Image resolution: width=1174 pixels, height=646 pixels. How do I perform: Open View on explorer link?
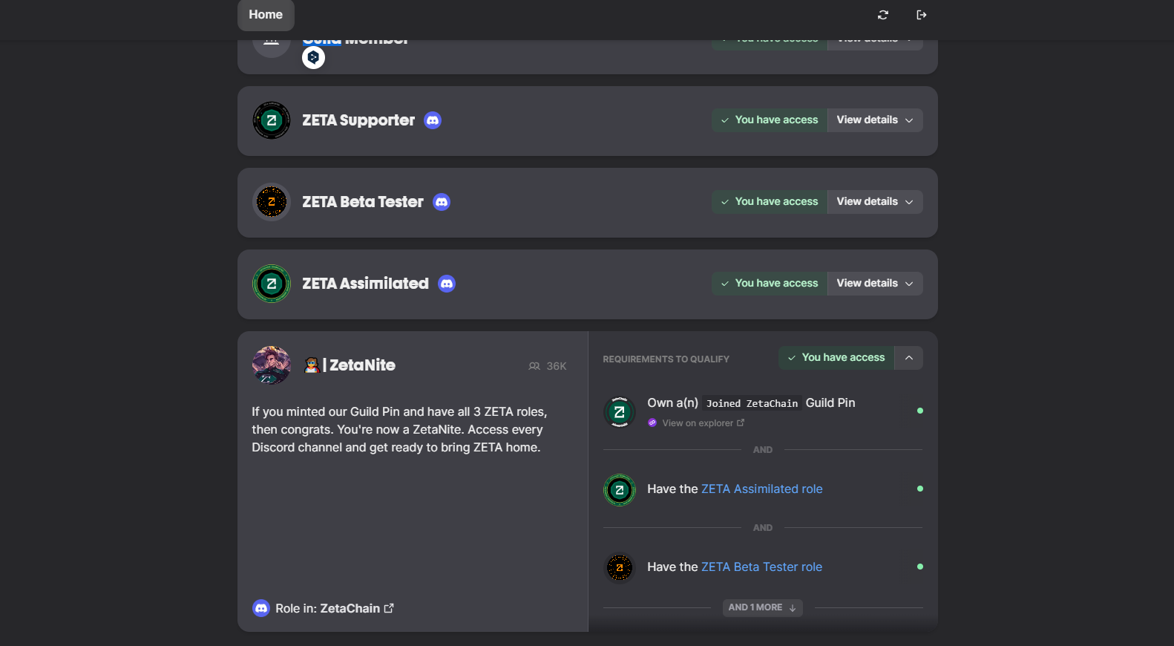pos(698,423)
